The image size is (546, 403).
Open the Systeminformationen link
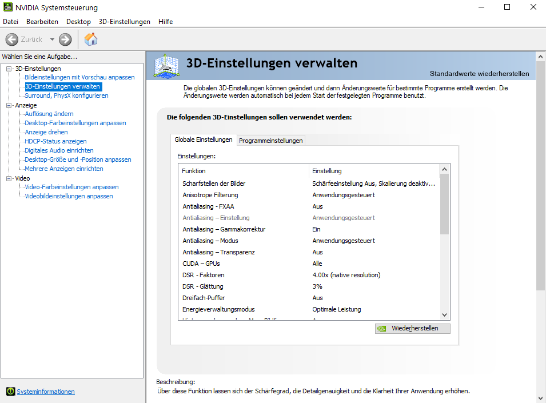(46, 392)
